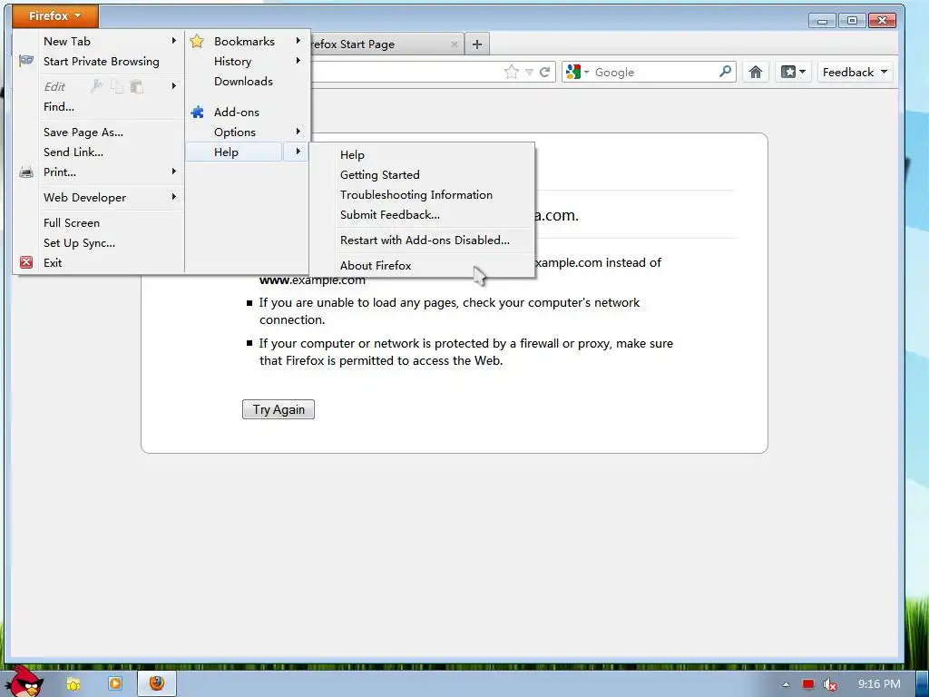Collapse Help submenu via its arrow
Screen dimensions: 929x697
click(298, 152)
